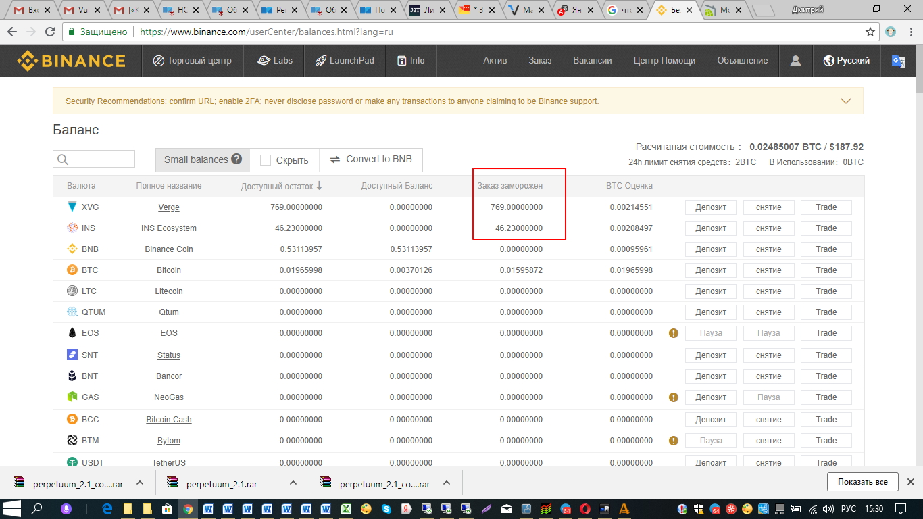The width and height of the screenshot is (923, 519).
Task: Close the downloads bar
Action: (911, 482)
